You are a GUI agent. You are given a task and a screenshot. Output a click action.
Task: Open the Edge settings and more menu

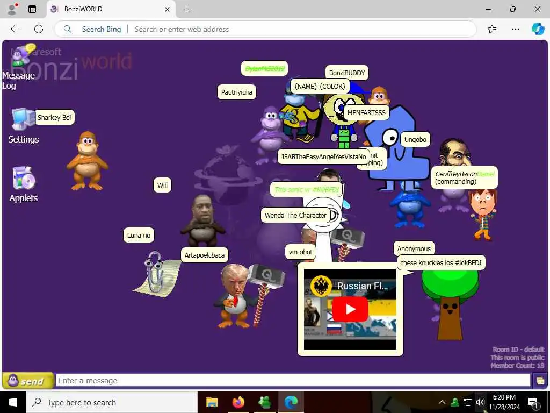click(515, 29)
